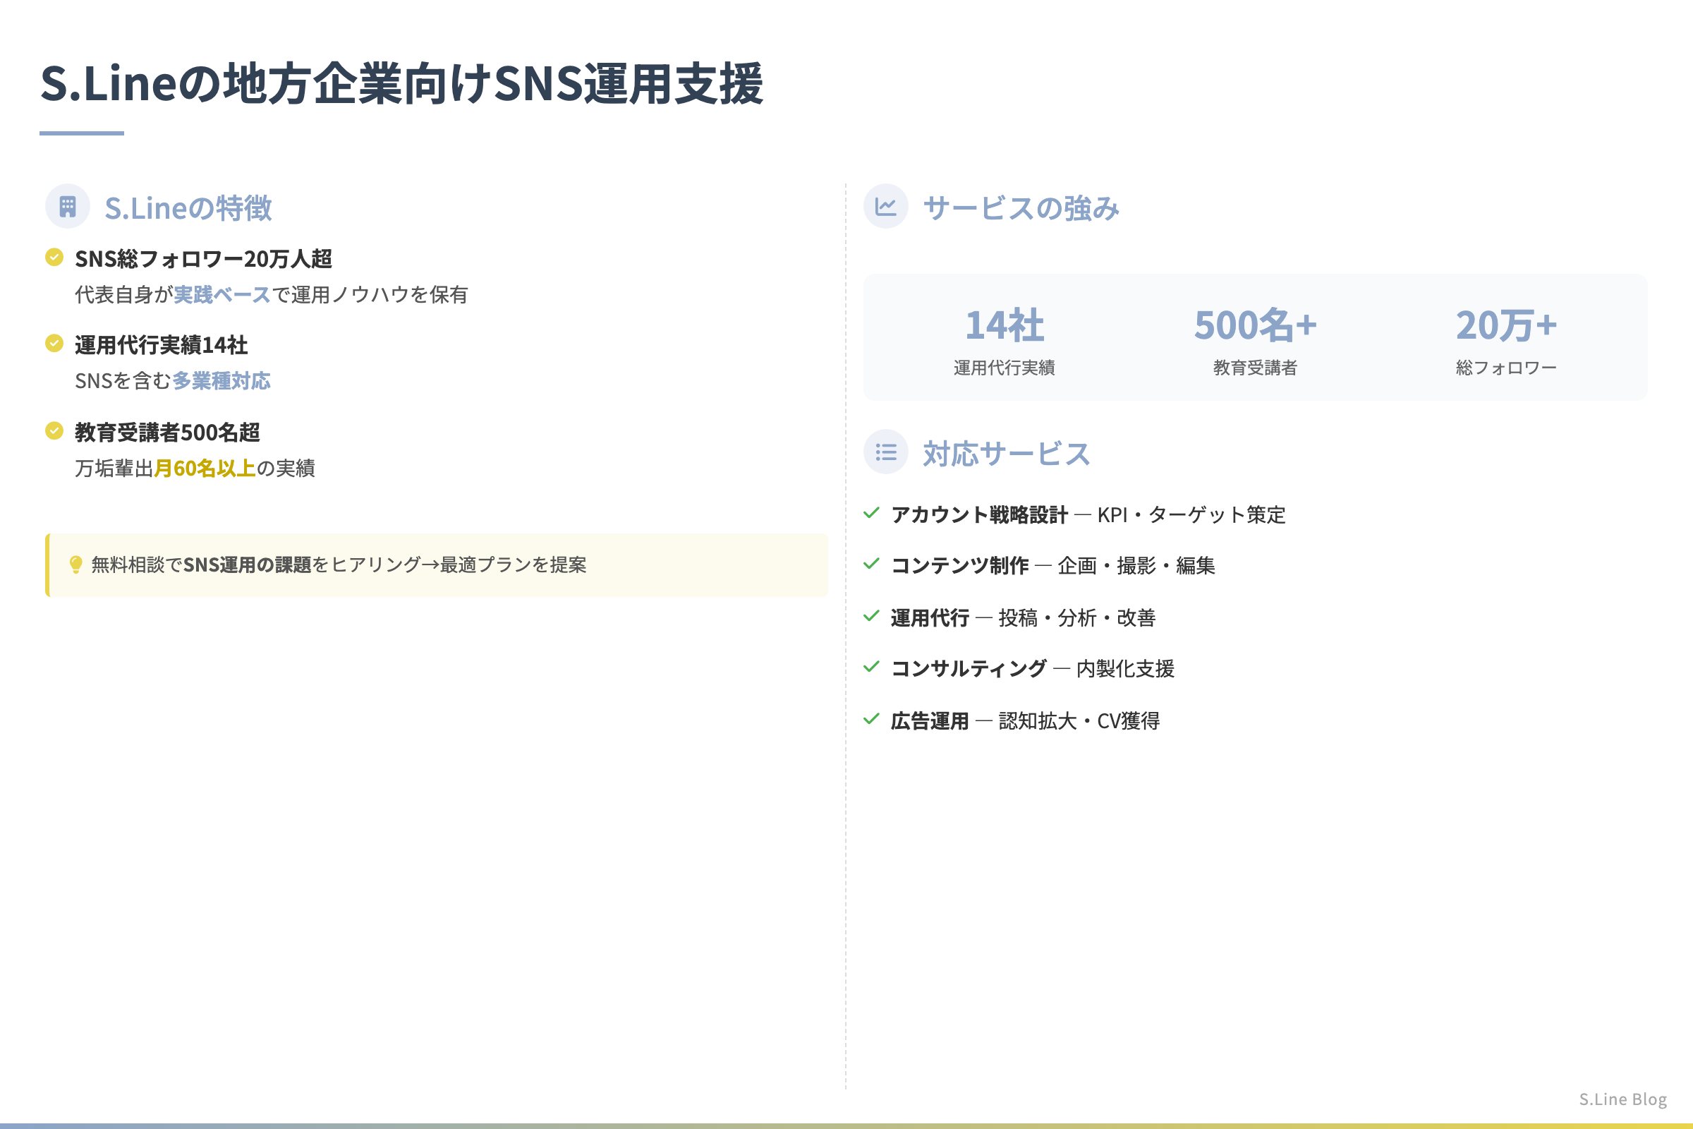Click the 総フォロワー label under 20万+

1506,368
